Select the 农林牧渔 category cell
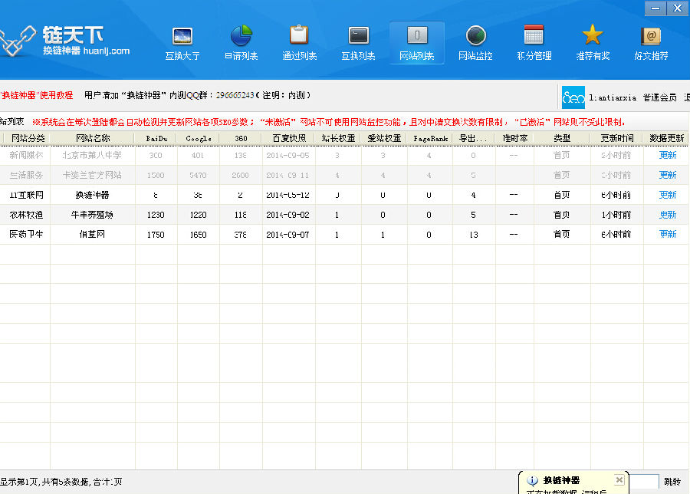 26,215
